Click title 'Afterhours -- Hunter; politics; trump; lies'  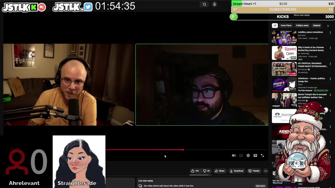[x=311, y=80]
